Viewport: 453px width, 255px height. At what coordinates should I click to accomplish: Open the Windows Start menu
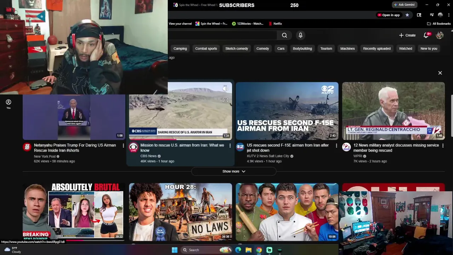pos(174,250)
